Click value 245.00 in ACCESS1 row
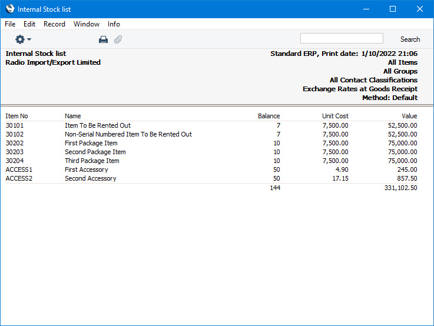Screen dimensions: 434x326 tap(407, 170)
